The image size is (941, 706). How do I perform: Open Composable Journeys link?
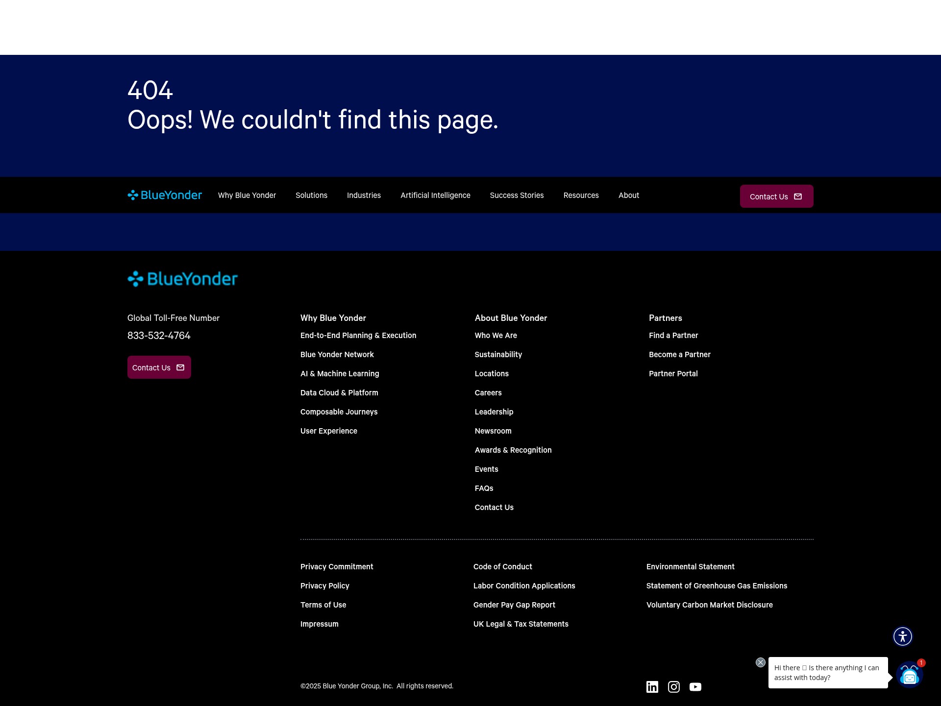click(339, 412)
